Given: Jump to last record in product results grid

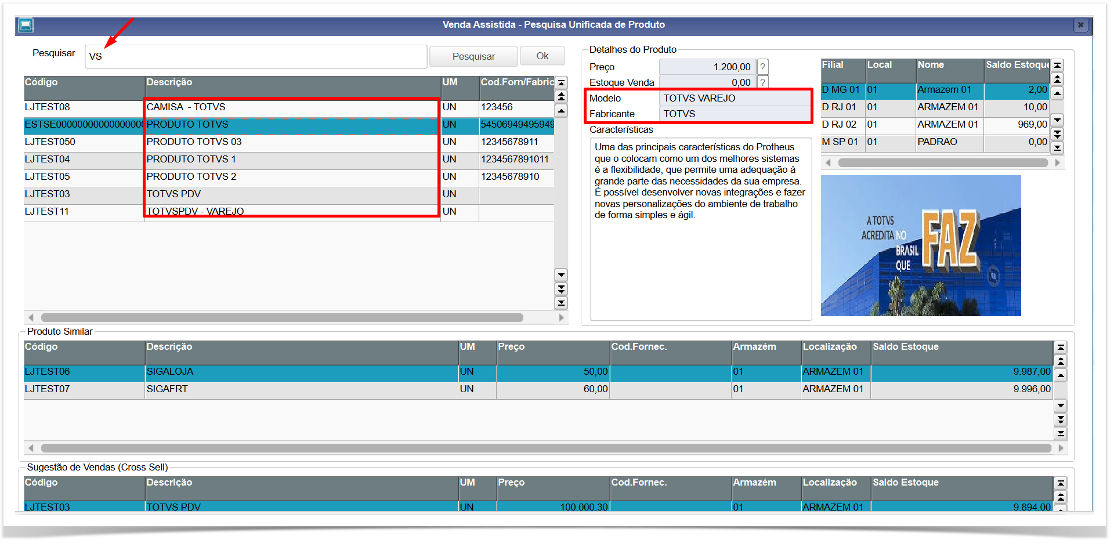Looking at the screenshot, I should pyautogui.click(x=561, y=302).
